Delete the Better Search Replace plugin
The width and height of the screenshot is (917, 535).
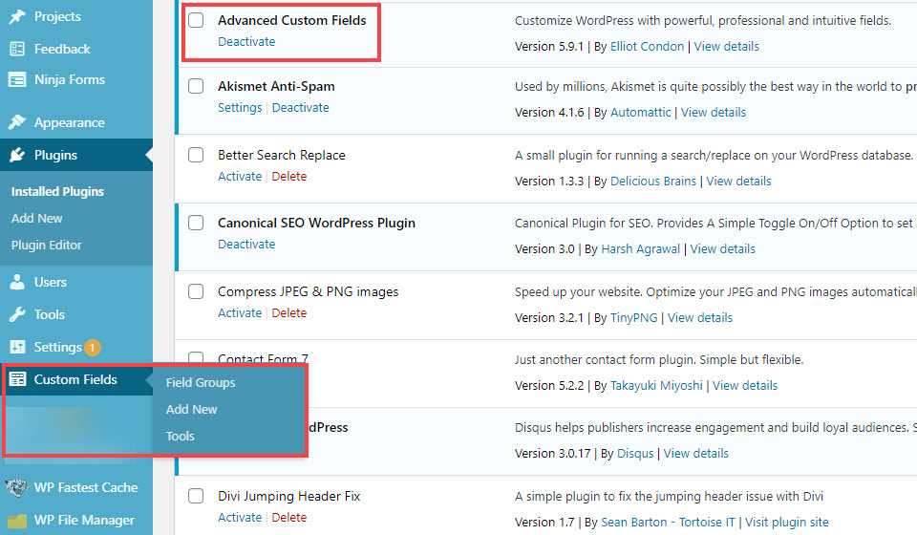coord(289,176)
